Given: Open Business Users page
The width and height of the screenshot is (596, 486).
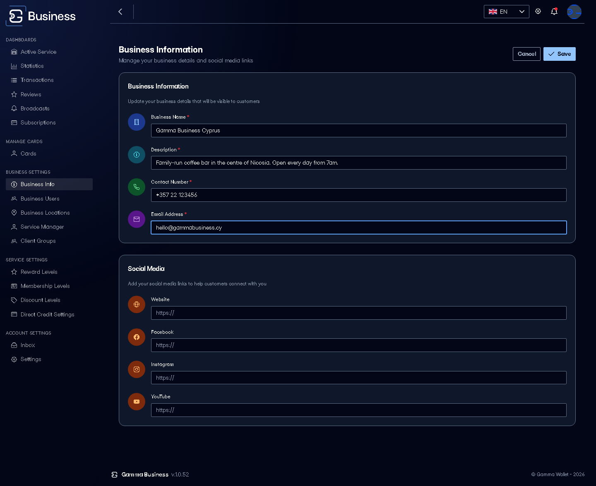Looking at the screenshot, I should pyautogui.click(x=49, y=199).
